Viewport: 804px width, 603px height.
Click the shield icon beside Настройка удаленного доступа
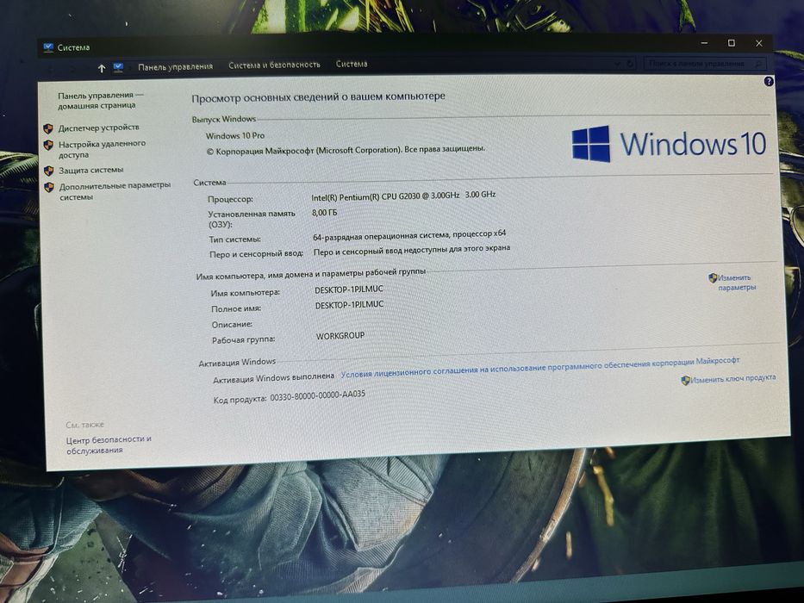click(x=49, y=145)
